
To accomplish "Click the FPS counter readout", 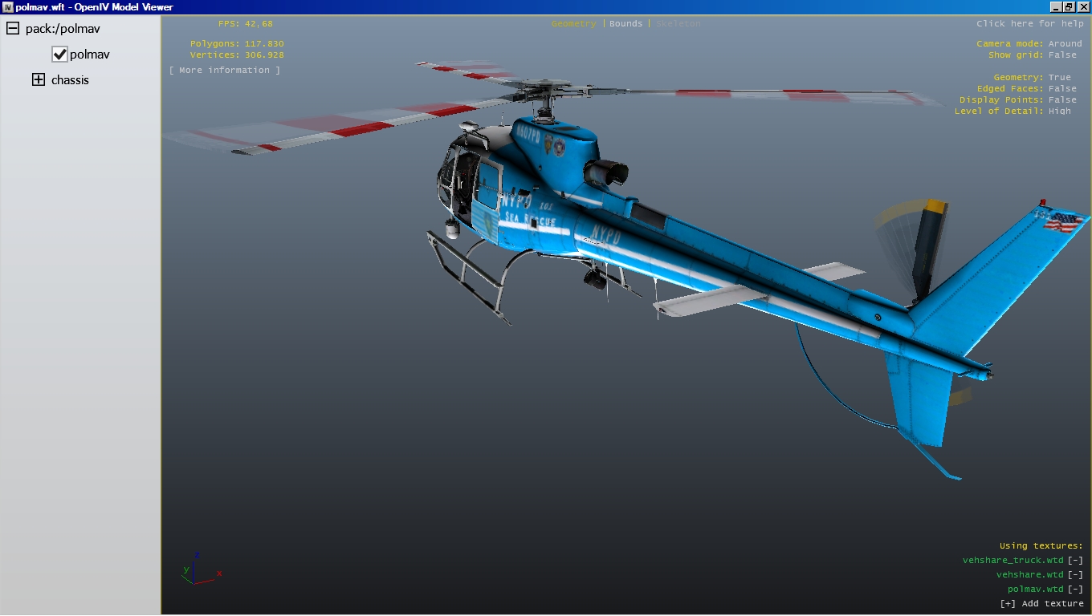I will (246, 24).
